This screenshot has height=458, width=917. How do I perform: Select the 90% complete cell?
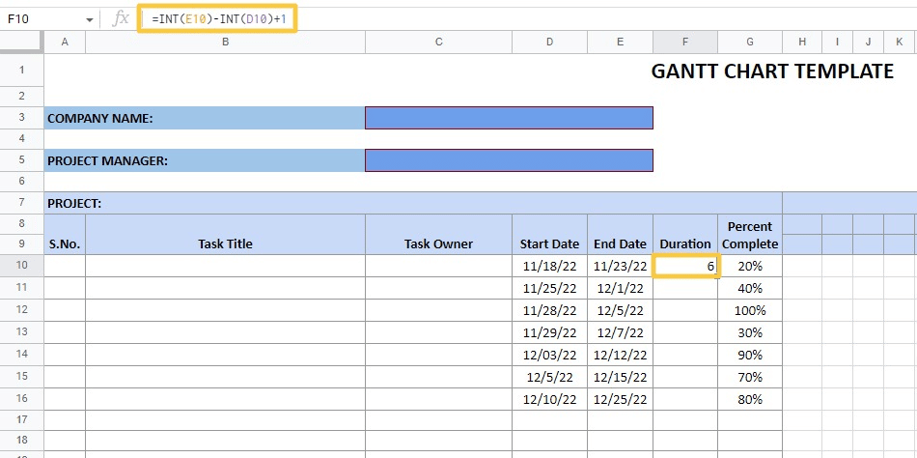point(750,355)
